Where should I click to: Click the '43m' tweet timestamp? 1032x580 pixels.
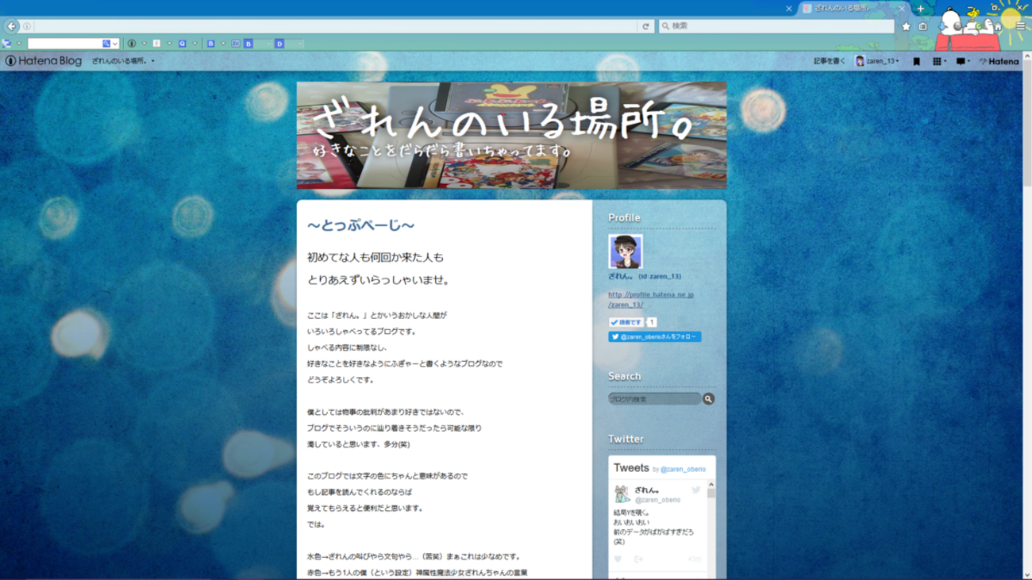(x=695, y=559)
